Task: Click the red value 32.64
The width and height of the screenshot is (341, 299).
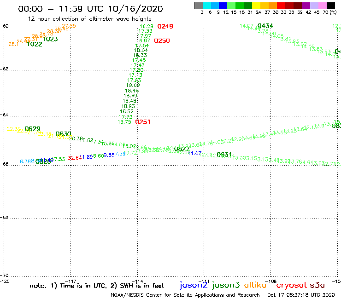Action: tap(74, 158)
